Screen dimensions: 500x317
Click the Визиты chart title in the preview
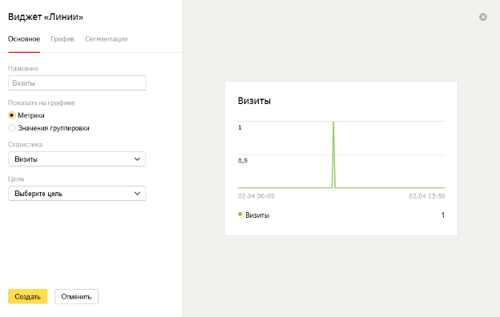click(x=254, y=101)
